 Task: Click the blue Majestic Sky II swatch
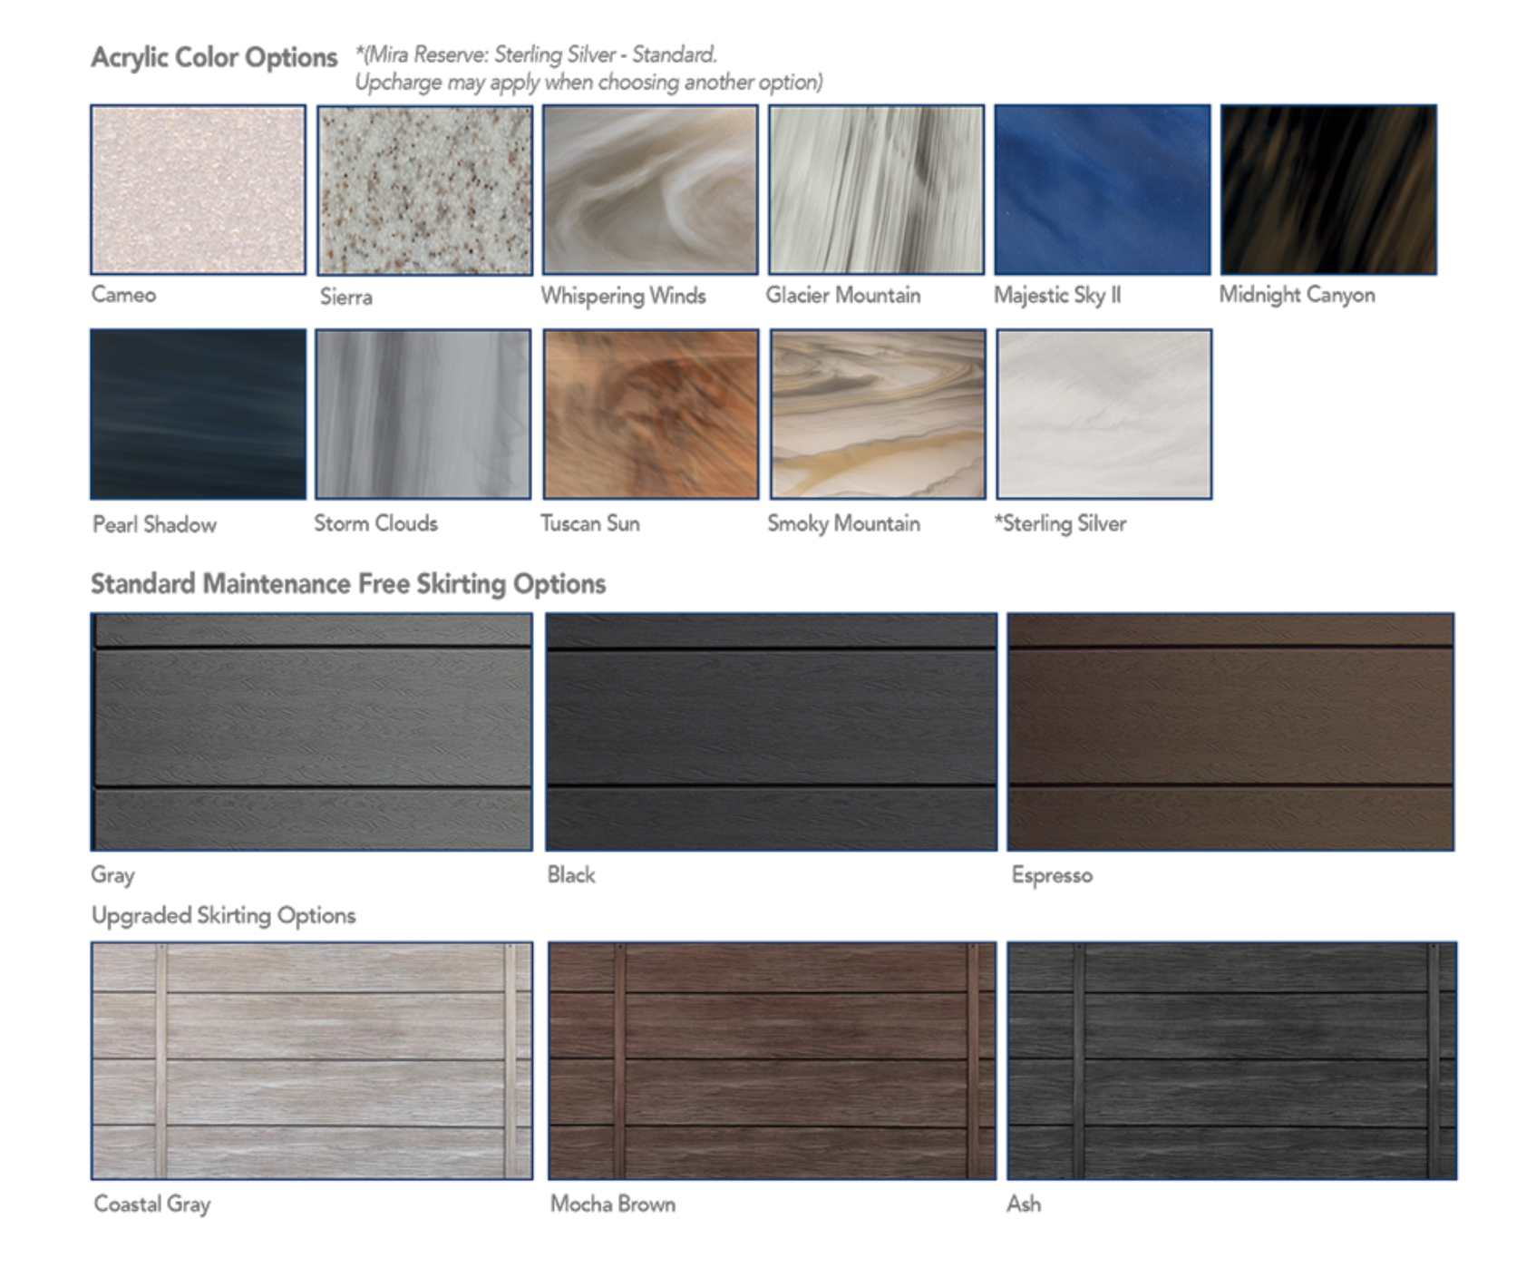pos(1103,190)
